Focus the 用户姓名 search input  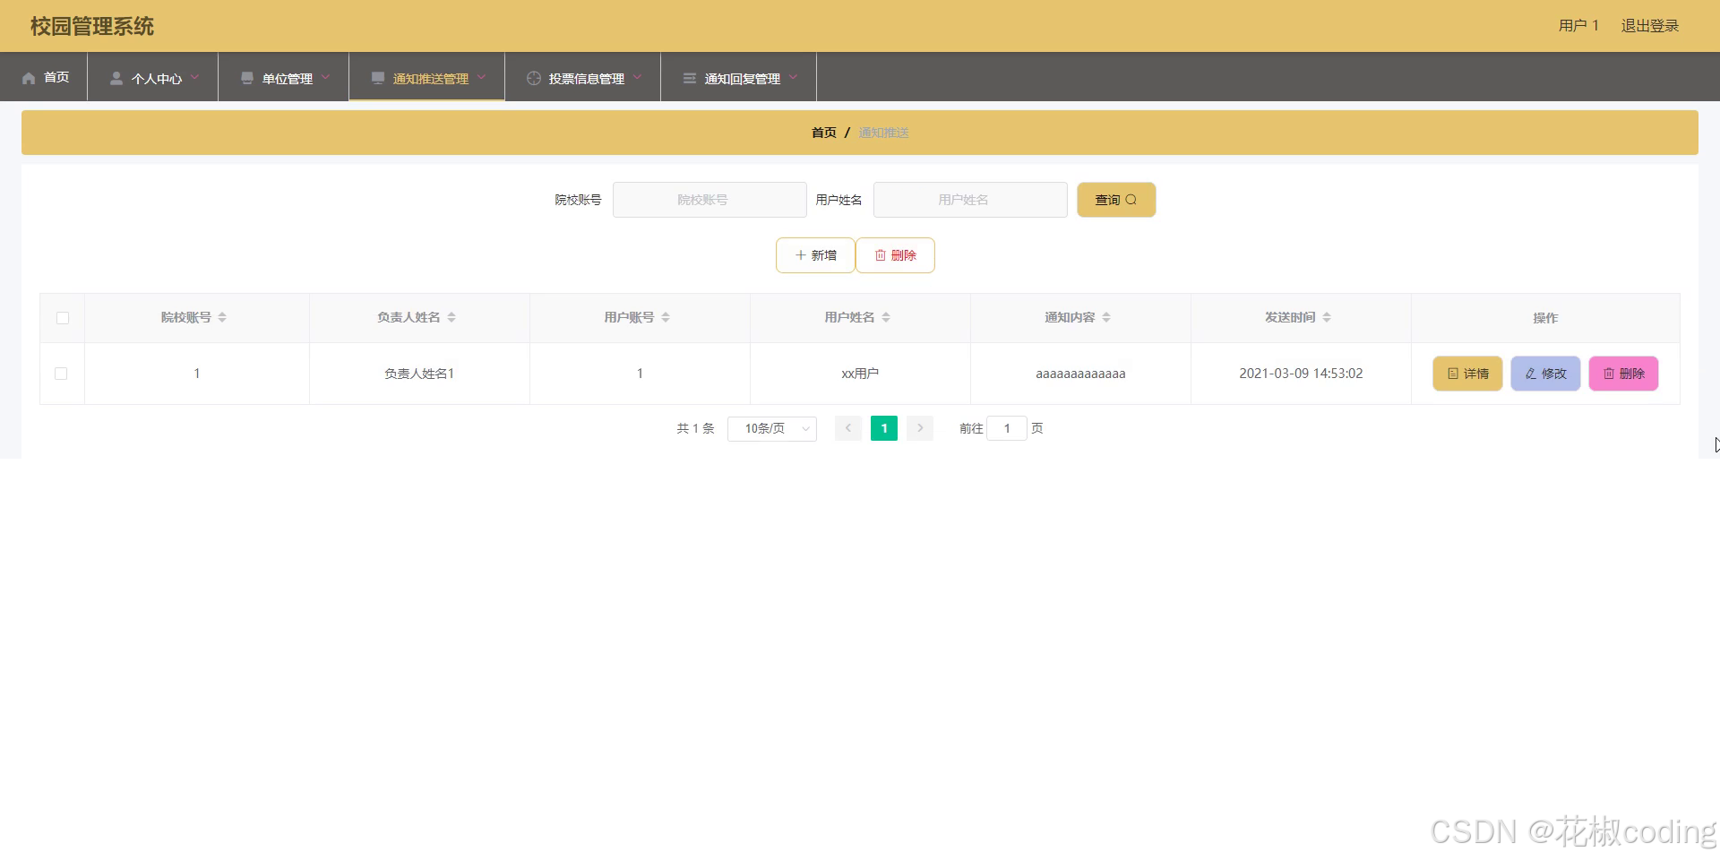tap(970, 200)
